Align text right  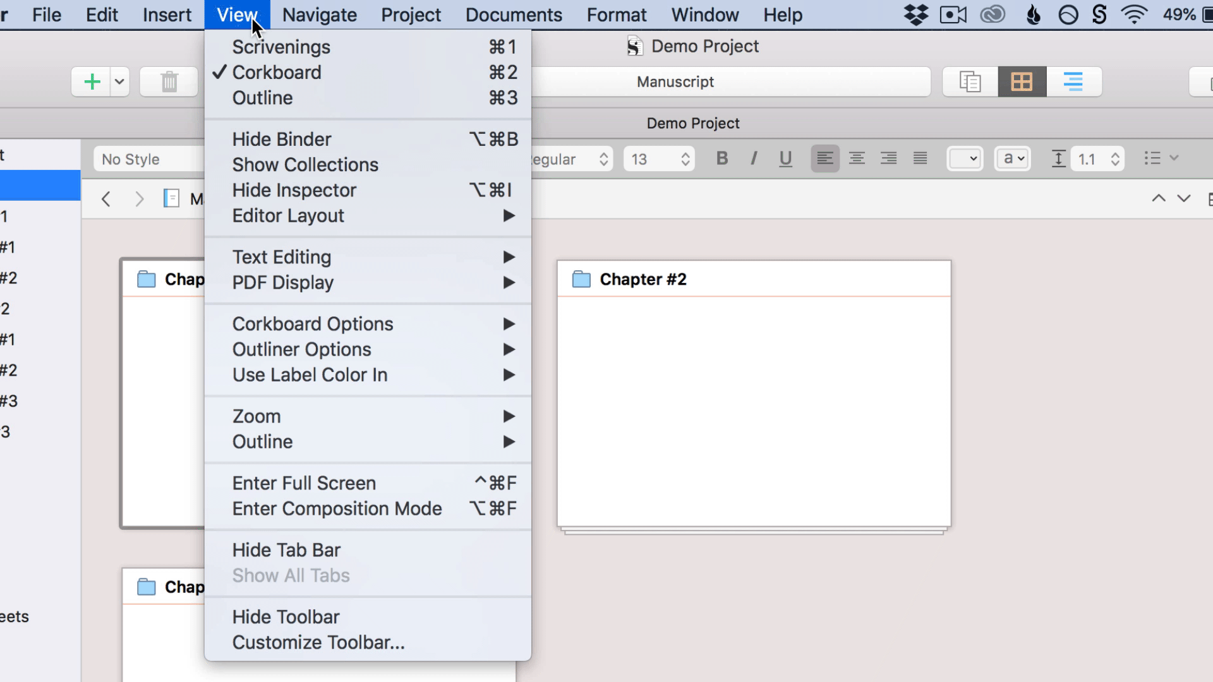888,159
